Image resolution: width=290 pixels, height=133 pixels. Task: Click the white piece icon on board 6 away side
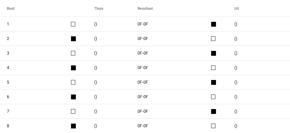tap(213, 97)
